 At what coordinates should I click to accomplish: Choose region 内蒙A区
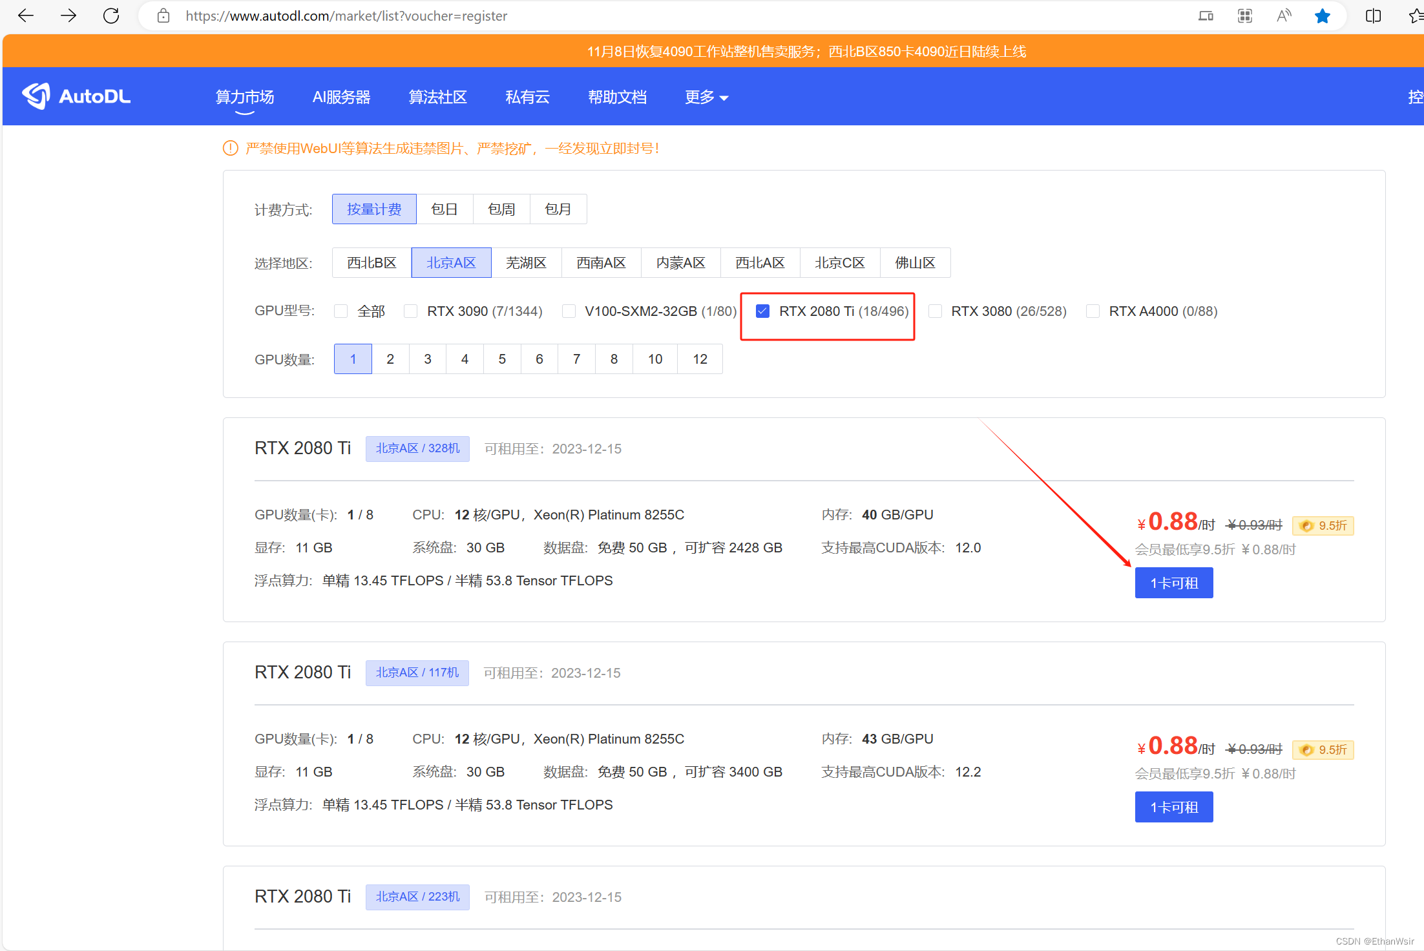(x=680, y=263)
